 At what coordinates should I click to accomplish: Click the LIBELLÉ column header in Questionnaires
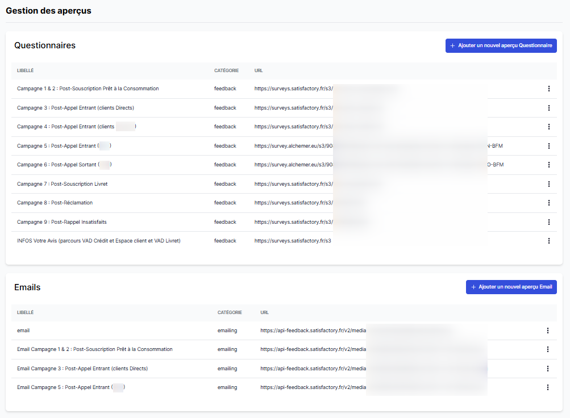point(26,71)
